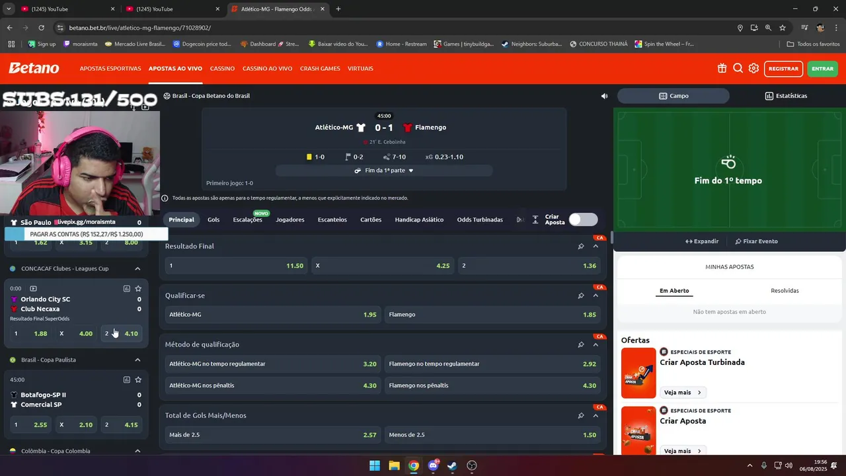This screenshot has width=846, height=476.
Task: Toggle the Criar Aposta switch on
Action: click(583, 219)
